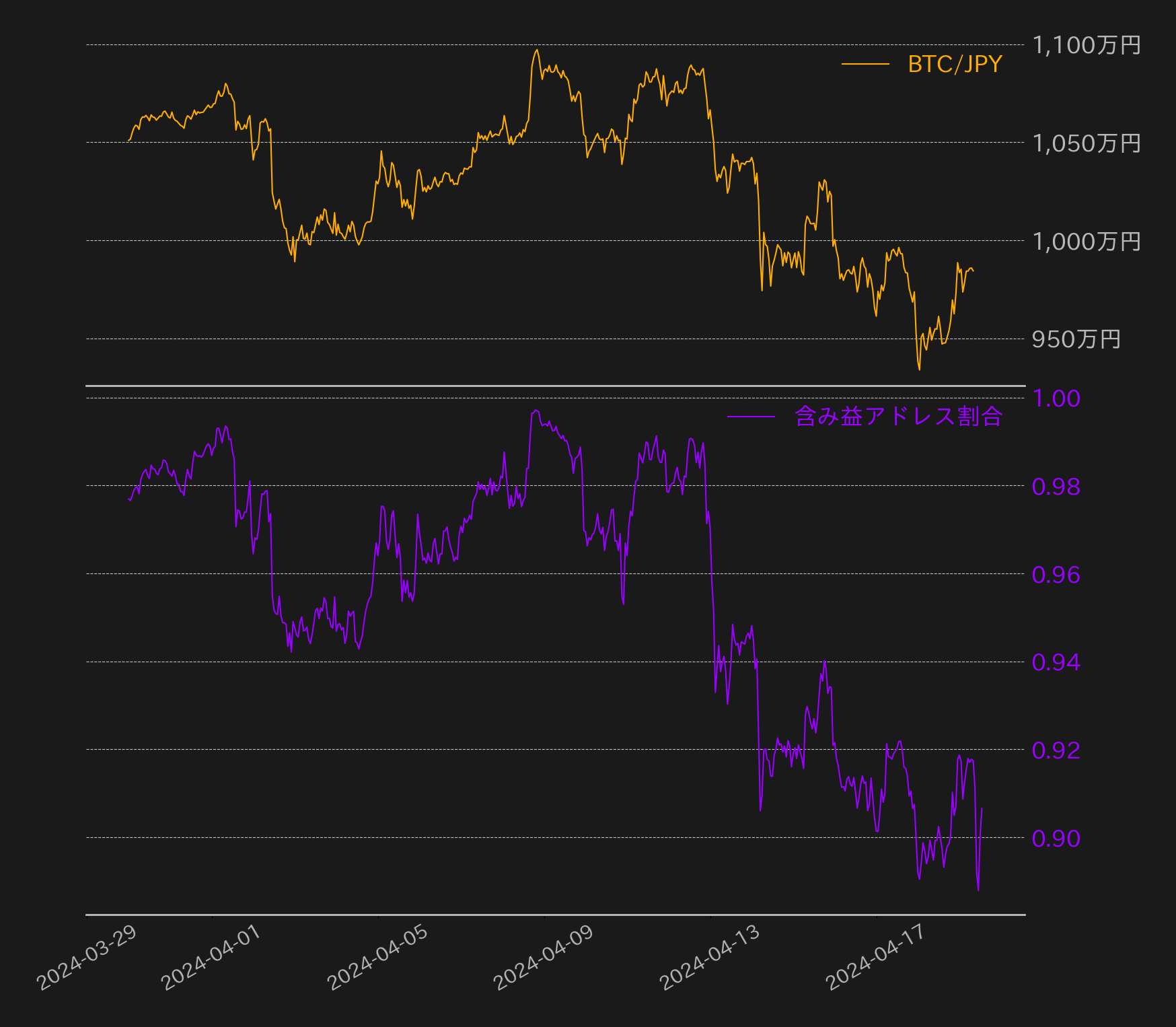Click the 0.92 ratio axis label
1176x1027 pixels.
coord(1056,750)
